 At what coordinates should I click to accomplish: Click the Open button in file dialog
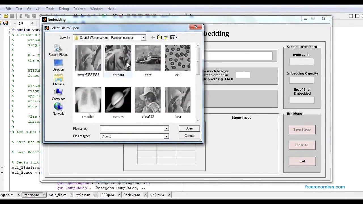click(189, 128)
